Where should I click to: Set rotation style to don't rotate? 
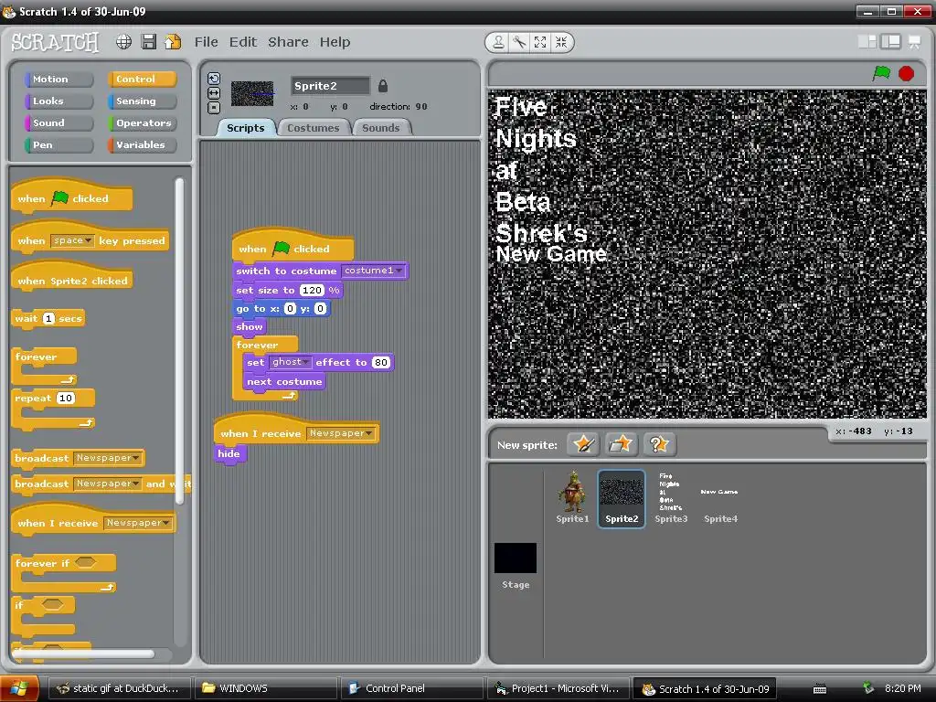point(214,108)
